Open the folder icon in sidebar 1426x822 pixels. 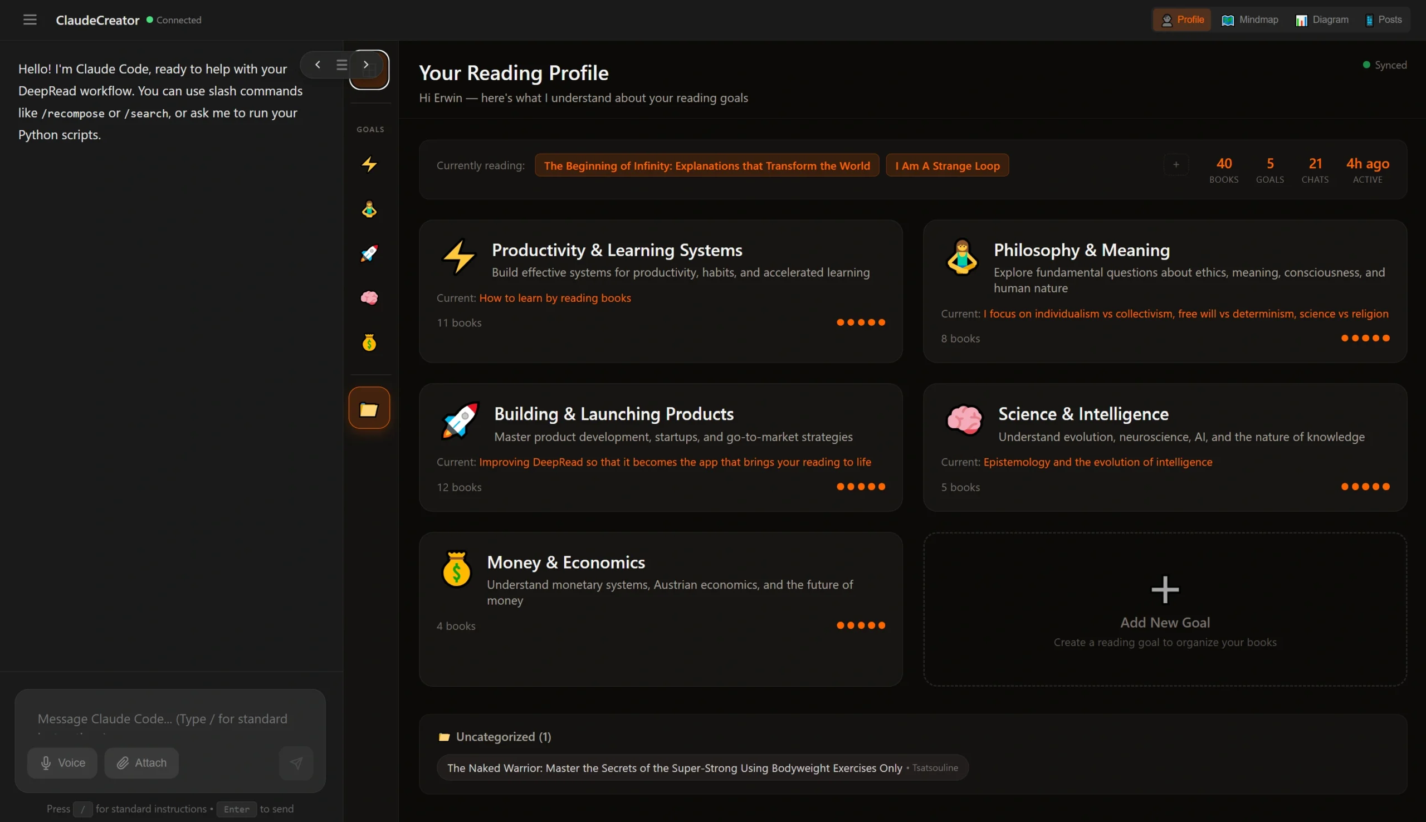369,408
